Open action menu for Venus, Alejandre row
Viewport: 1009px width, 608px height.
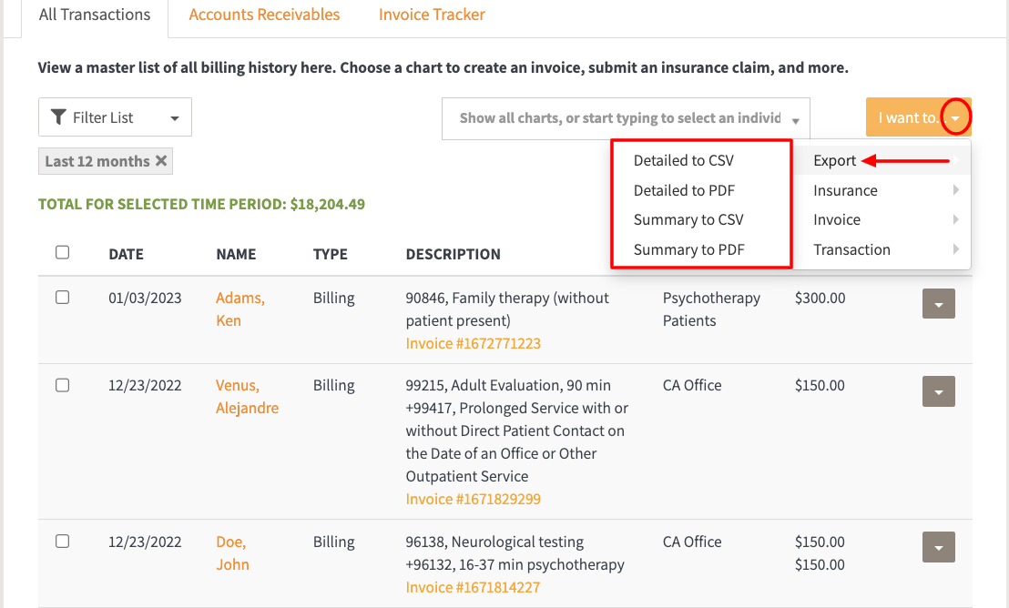pyautogui.click(x=938, y=391)
